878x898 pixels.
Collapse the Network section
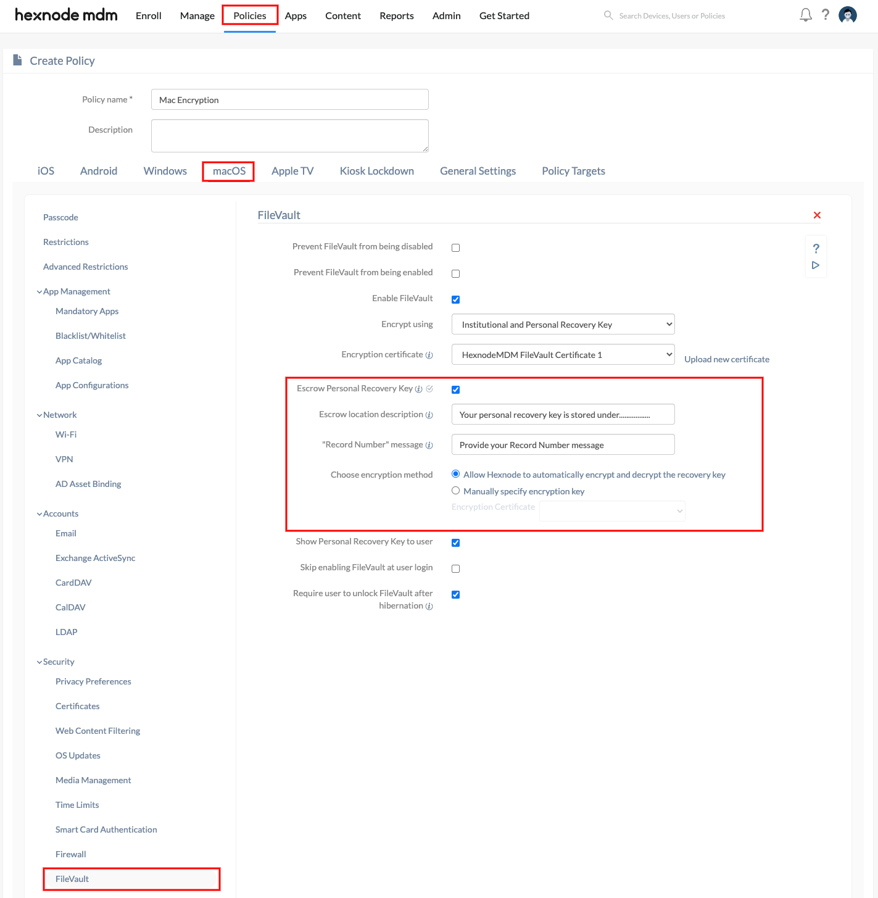pyautogui.click(x=39, y=415)
